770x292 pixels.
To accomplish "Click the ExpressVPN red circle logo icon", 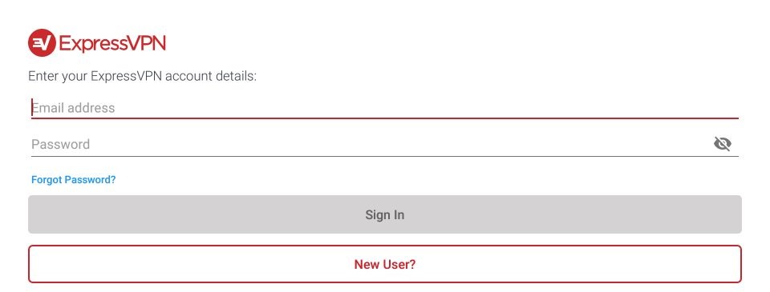I will (x=42, y=43).
